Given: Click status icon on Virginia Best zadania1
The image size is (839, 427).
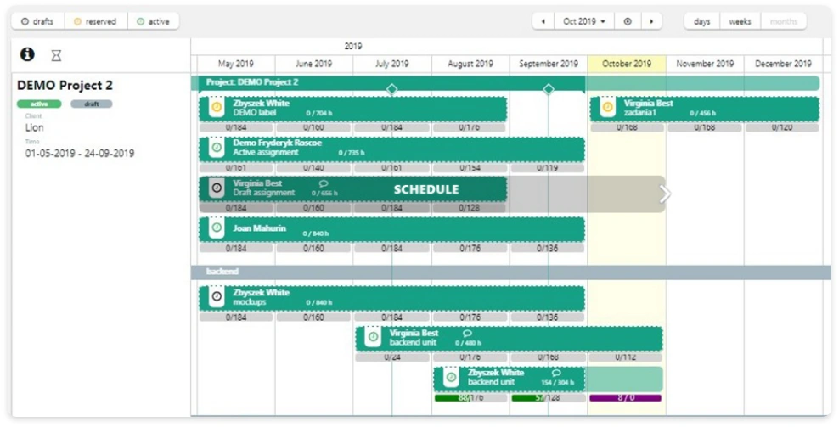Looking at the screenshot, I should click(x=607, y=107).
